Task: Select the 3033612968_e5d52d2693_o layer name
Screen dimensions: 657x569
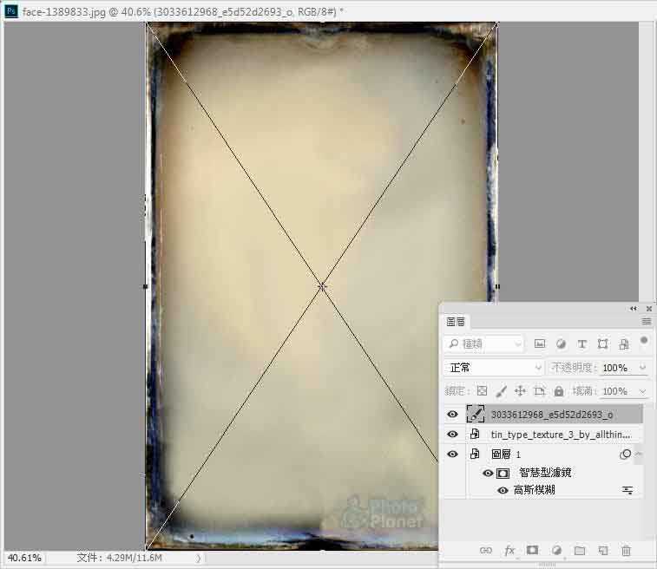Action: (552, 415)
